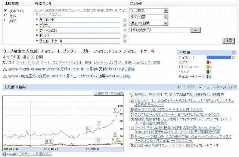Click the lightbulb tip icon
Image resolution: width=239 pixels, height=157 pixels.
coord(131,95)
